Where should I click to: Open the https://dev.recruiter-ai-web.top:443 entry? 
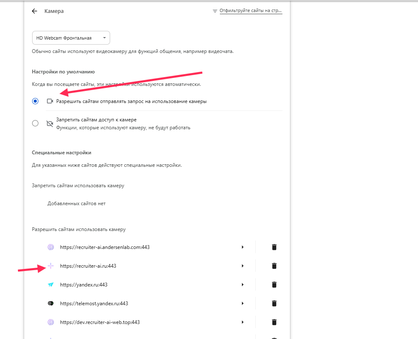pyautogui.click(x=100, y=322)
